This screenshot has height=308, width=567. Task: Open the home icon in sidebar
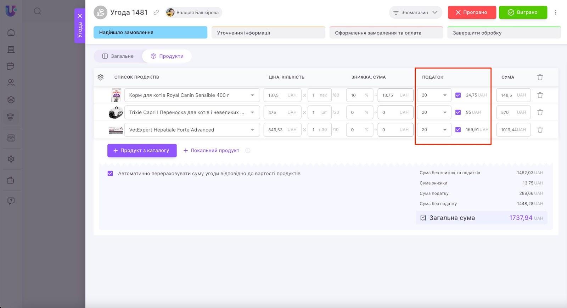pos(11,33)
